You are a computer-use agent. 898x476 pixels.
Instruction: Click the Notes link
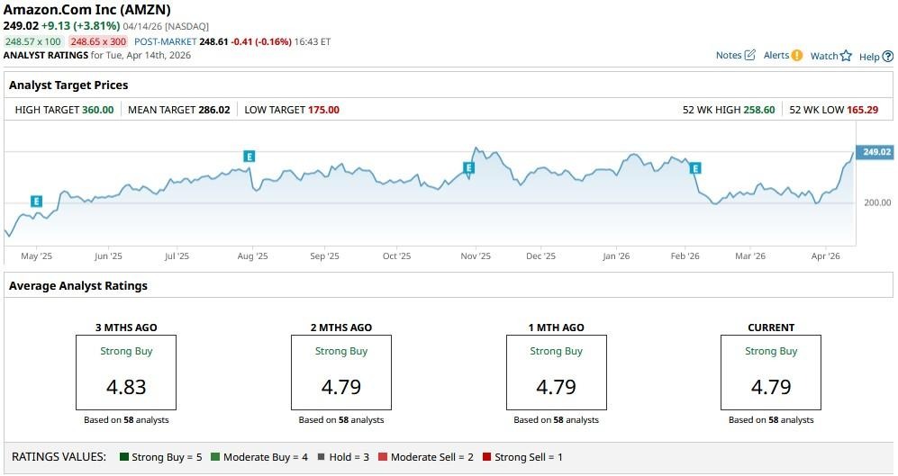coord(729,55)
